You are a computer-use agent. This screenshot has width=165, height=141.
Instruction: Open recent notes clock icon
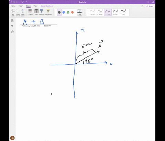(x=12, y=32)
